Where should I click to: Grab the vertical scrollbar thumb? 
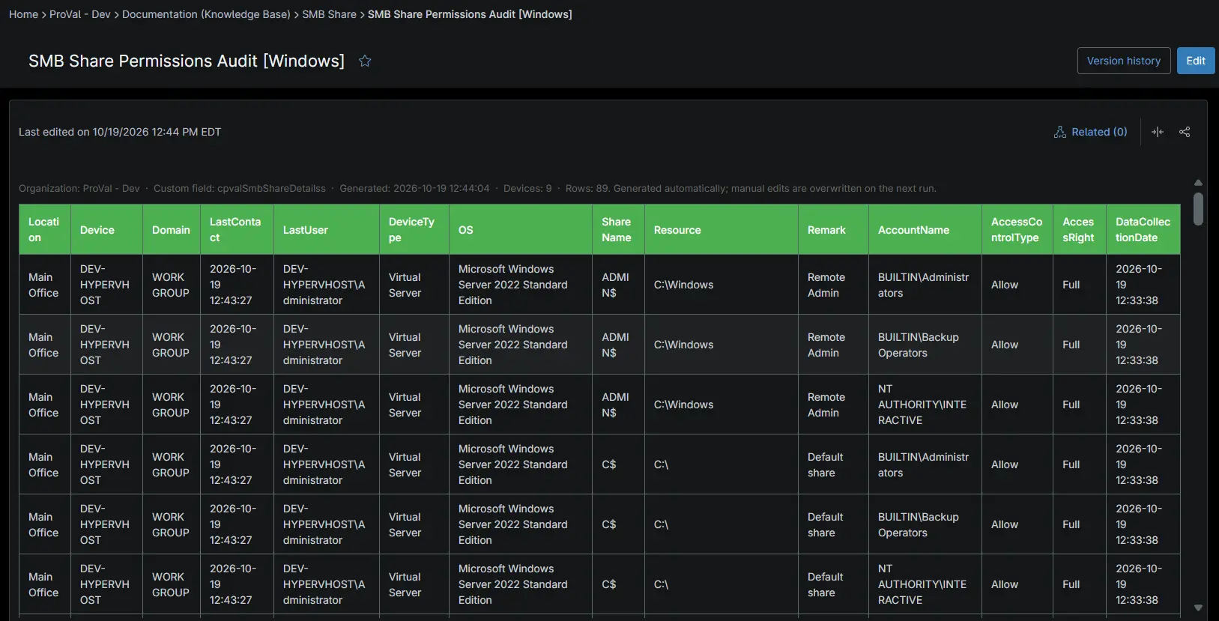[x=1198, y=209]
